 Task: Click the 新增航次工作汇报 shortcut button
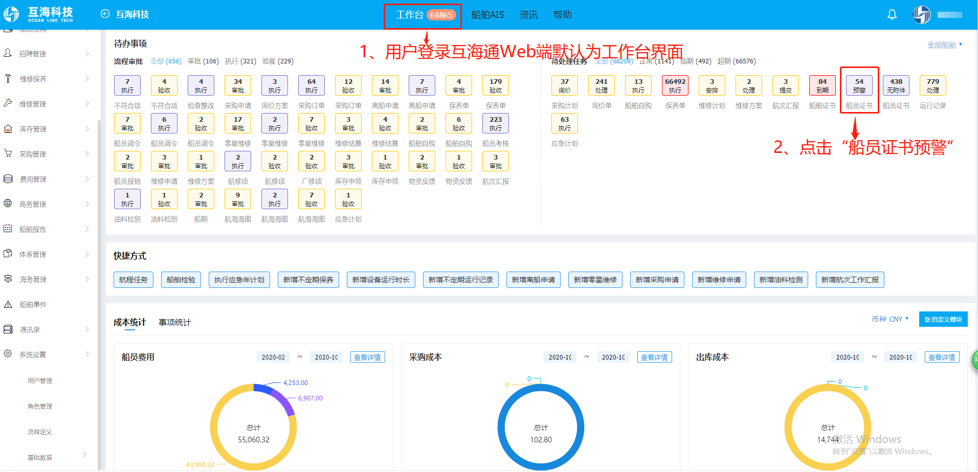850,280
